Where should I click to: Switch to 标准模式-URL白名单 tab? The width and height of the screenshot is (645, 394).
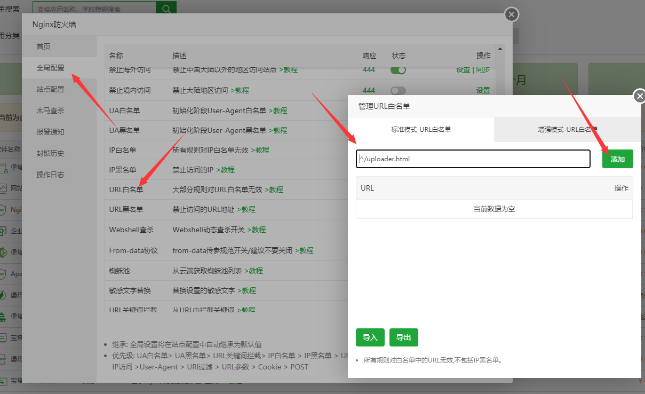[x=421, y=129]
